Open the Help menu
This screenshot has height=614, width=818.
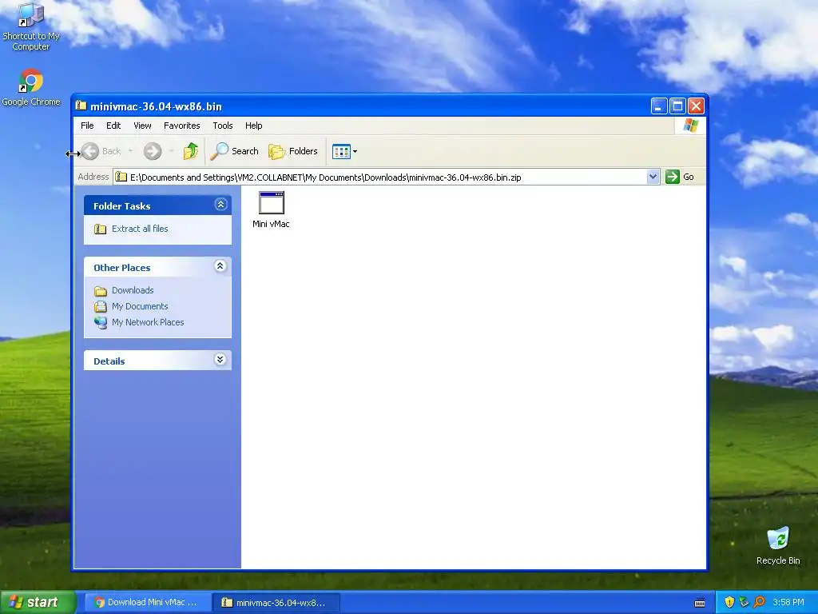pos(253,126)
